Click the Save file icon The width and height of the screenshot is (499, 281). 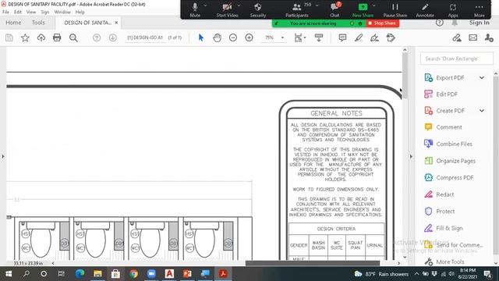[x=9, y=38]
